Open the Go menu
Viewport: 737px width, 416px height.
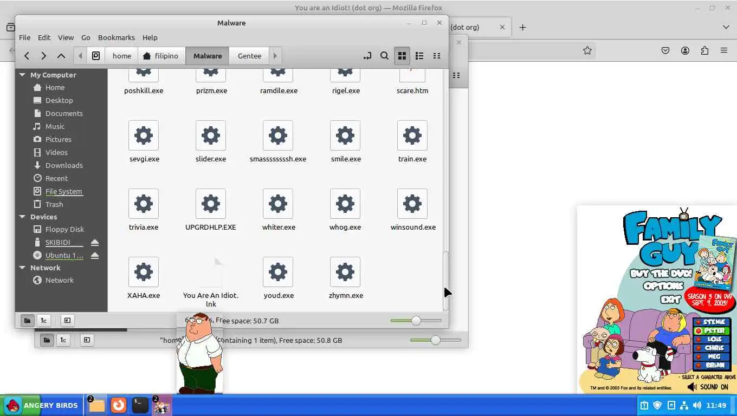pyautogui.click(x=86, y=37)
